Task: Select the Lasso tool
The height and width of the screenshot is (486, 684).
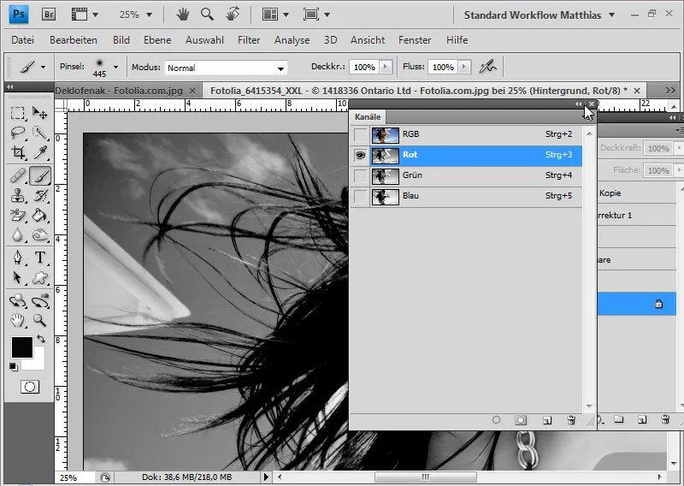Action: 17,133
